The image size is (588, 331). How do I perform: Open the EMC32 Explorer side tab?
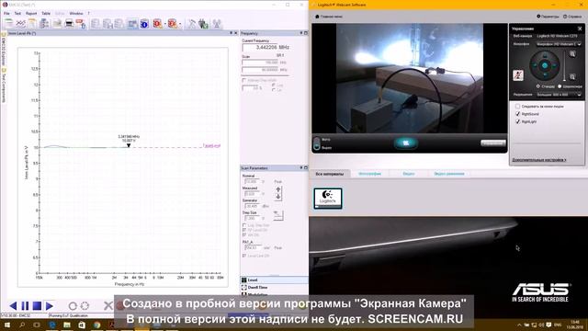[4, 50]
